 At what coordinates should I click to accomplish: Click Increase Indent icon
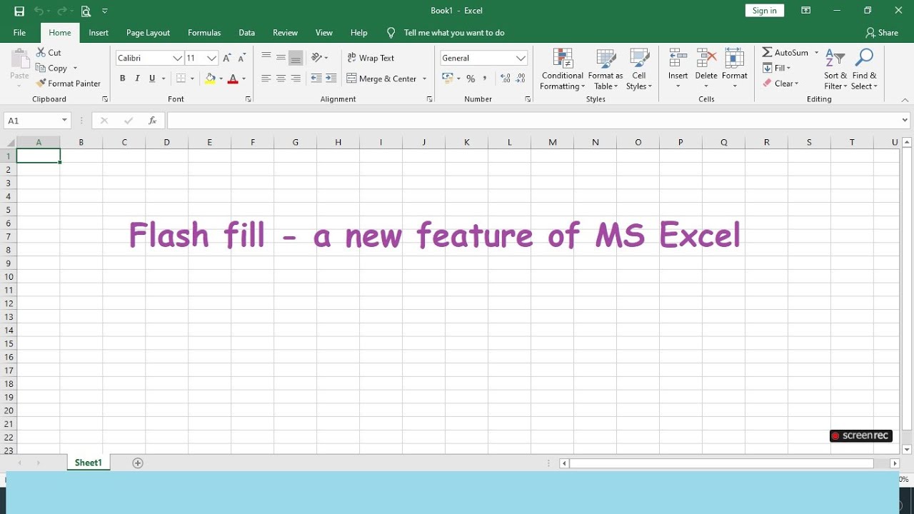click(x=331, y=79)
